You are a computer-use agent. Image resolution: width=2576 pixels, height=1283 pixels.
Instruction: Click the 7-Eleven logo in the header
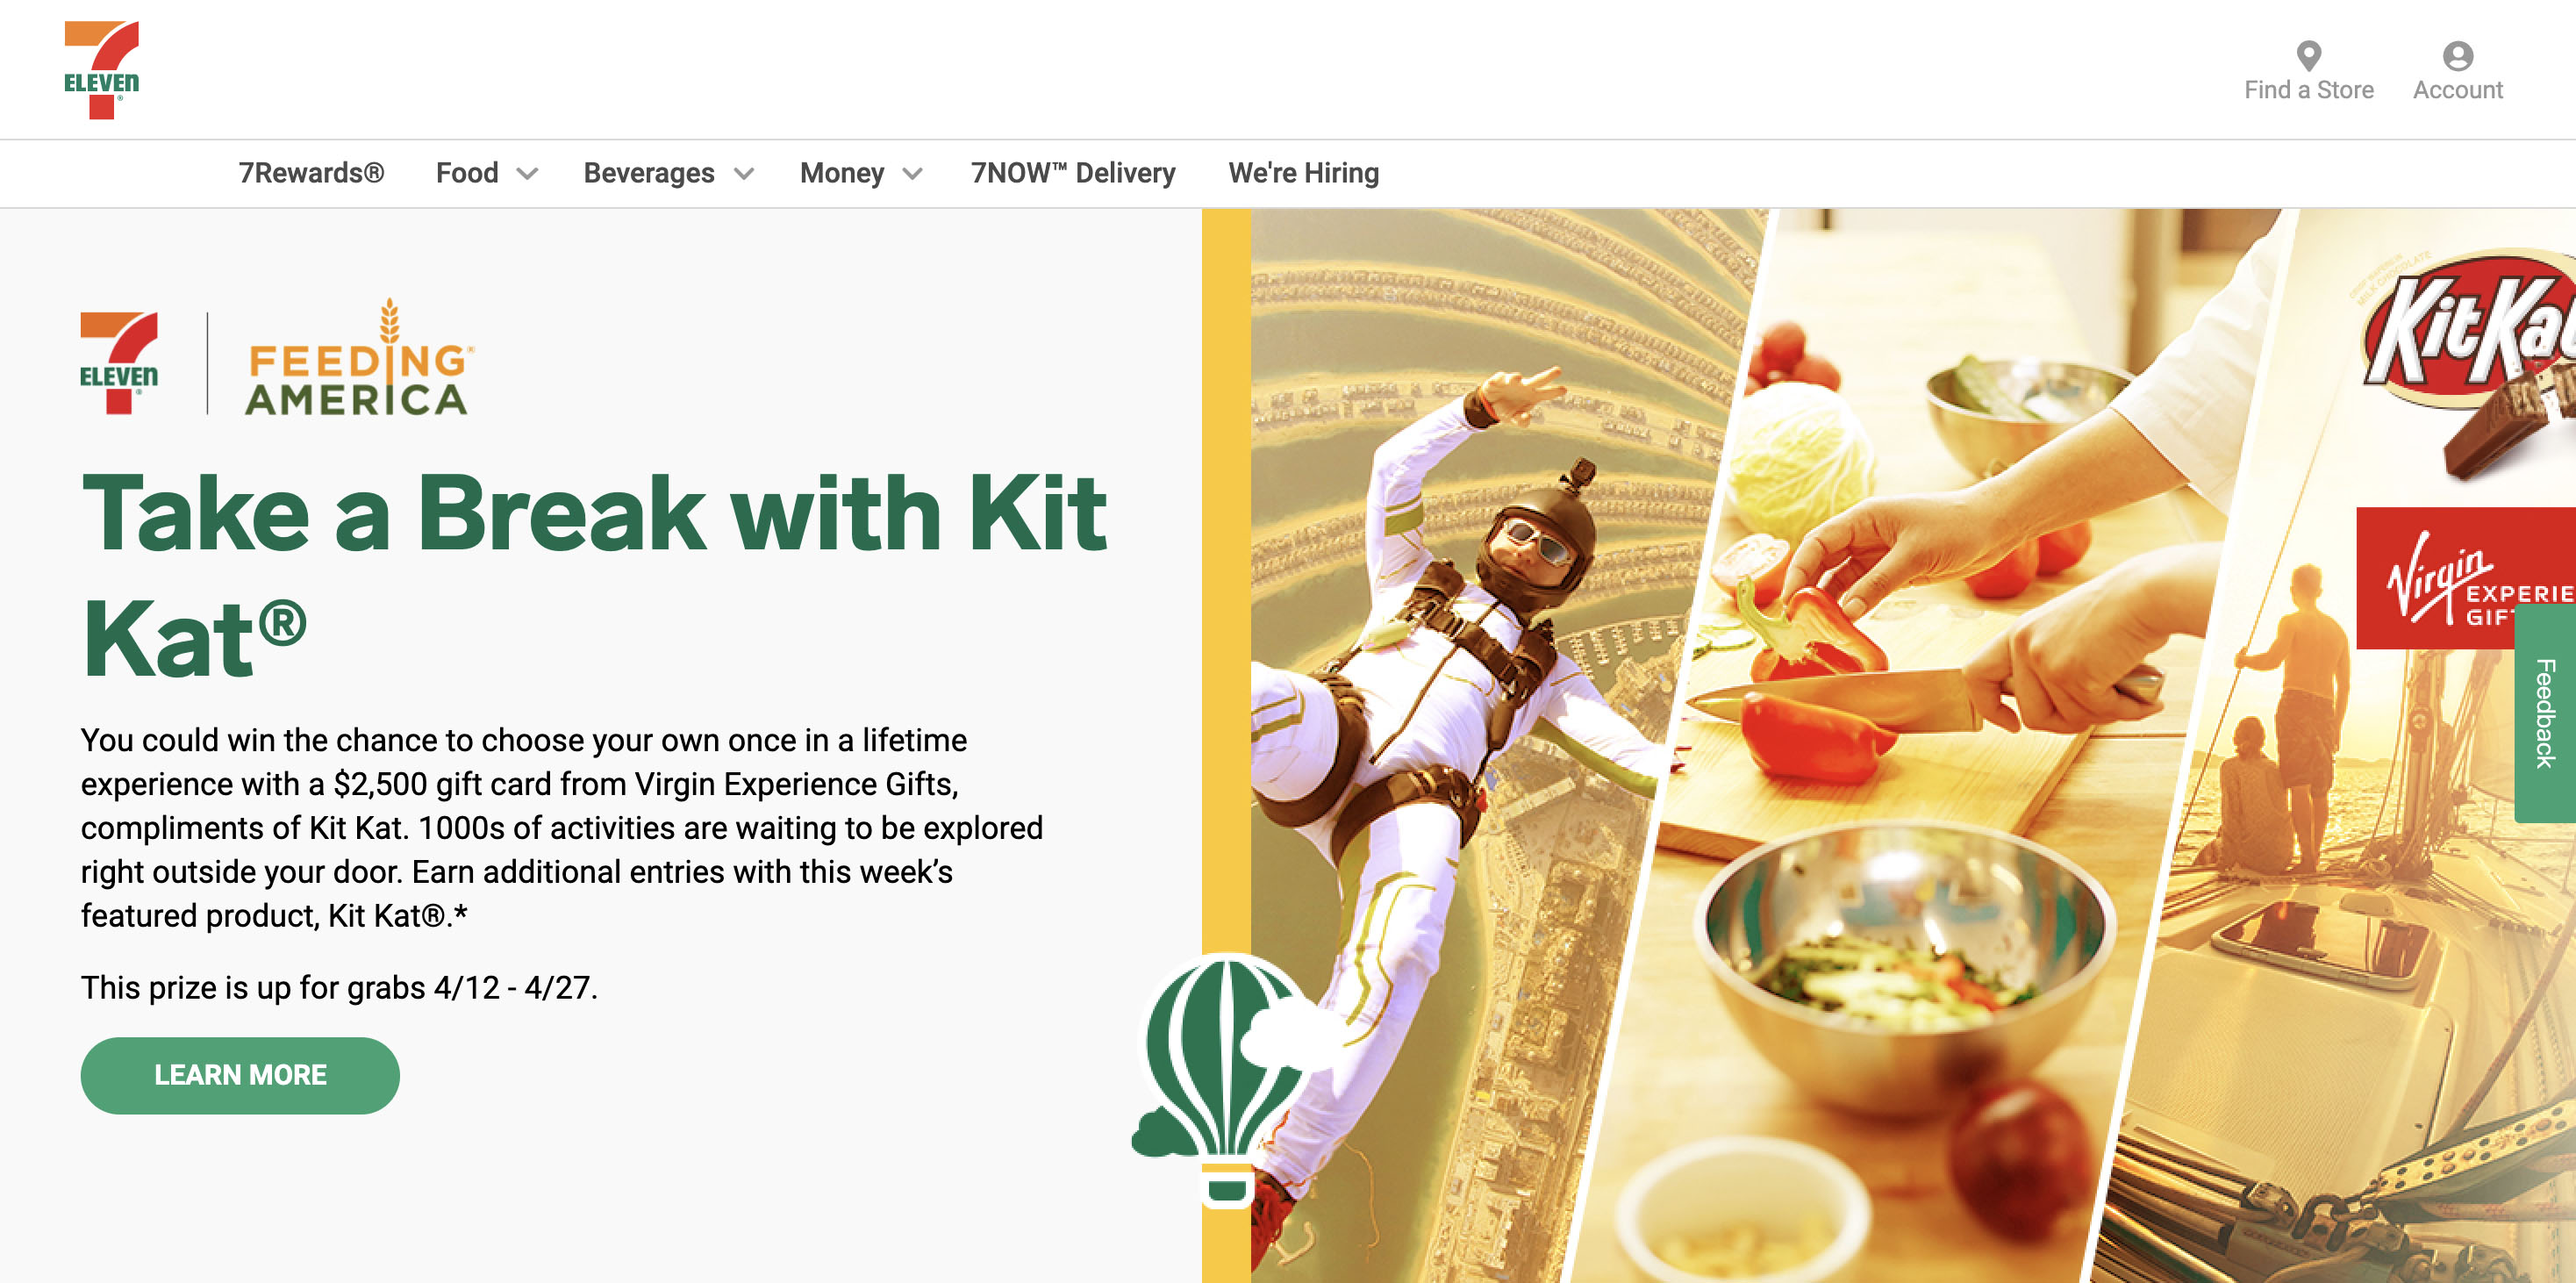pos(101,70)
